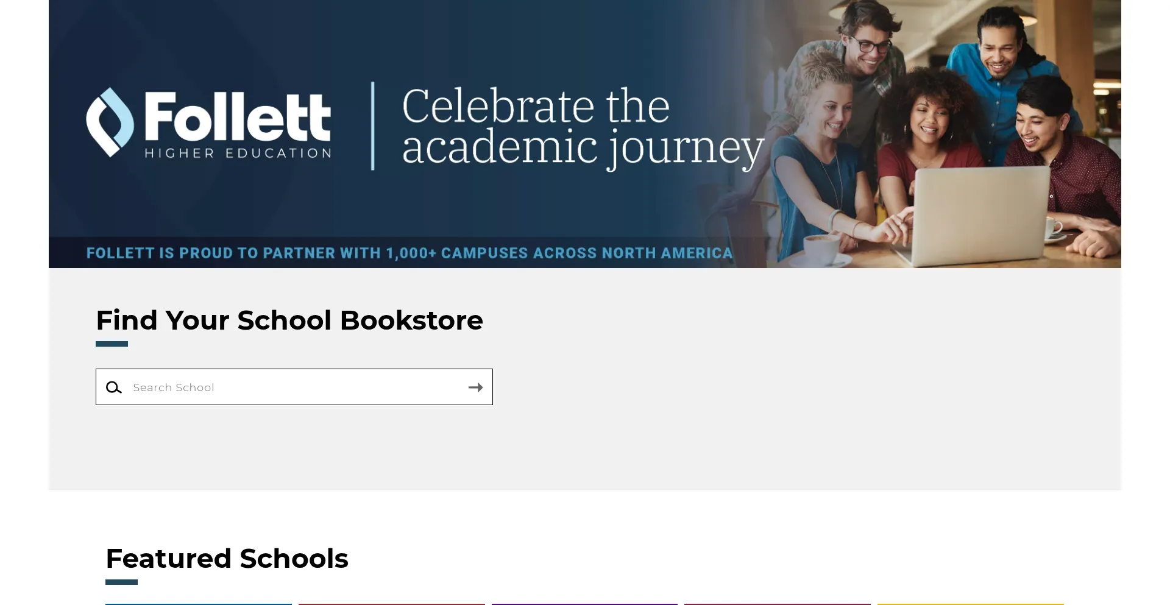The width and height of the screenshot is (1170, 605).
Task: Select the blue-bordered first featured school card
Action: (199, 604)
